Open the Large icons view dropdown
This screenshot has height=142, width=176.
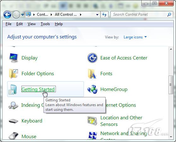(x=135, y=37)
